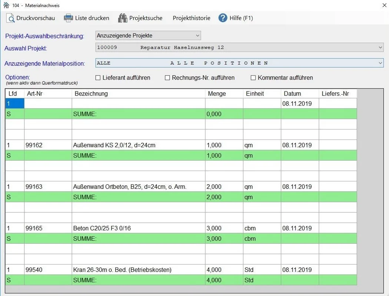Expand Anzuzeigende Materialposition dropdown
389x296 pixels.
(380, 63)
